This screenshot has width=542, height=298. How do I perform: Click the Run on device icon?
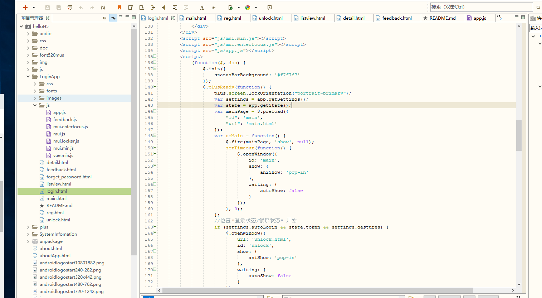click(x=230, y=8)
